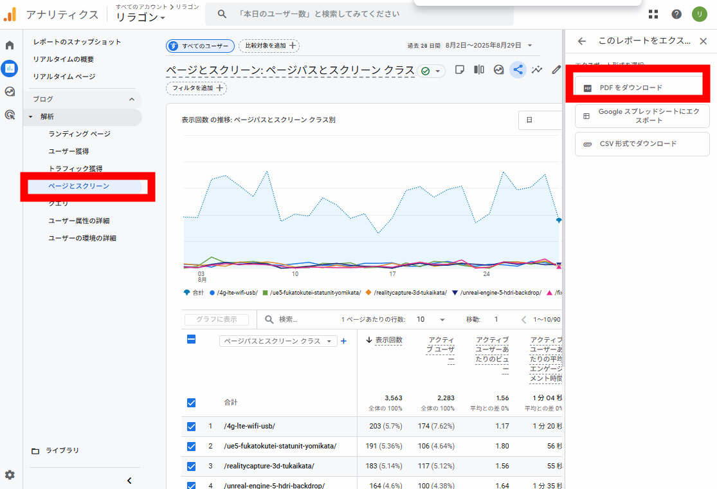
Task: Open the Advertising icon in left rail
Action: 10,115
